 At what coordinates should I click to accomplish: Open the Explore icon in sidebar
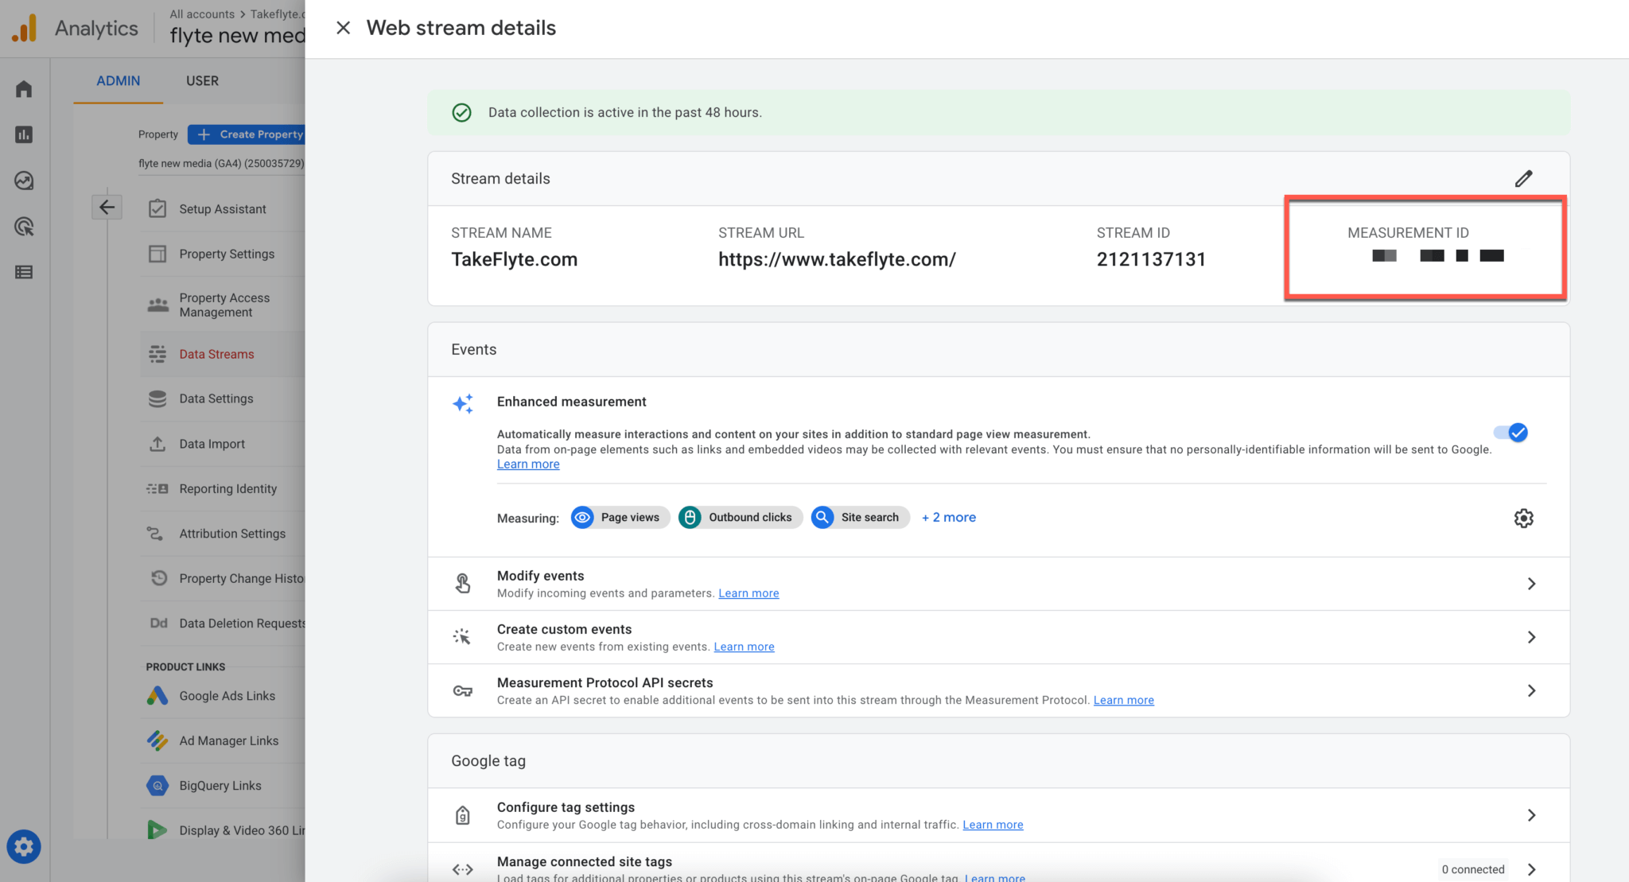[24, 181]
